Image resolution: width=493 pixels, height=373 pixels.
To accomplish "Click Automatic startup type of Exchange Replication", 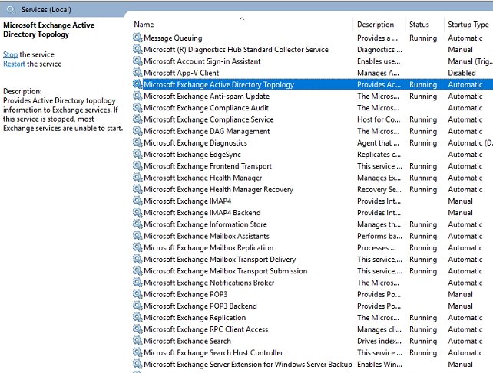I will (x=465, y=318).
